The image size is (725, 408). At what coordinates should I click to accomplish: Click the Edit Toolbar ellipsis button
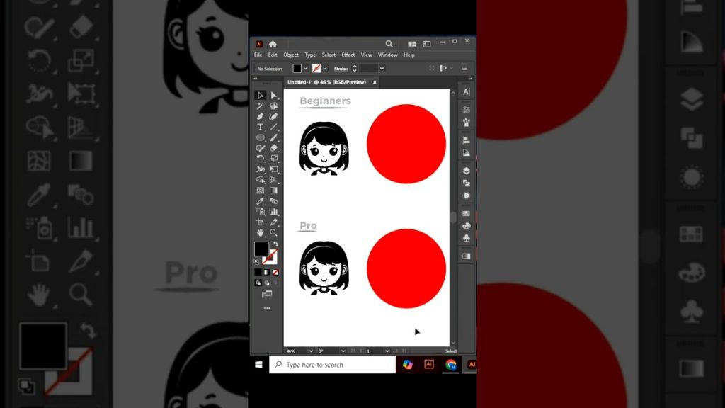266,307
